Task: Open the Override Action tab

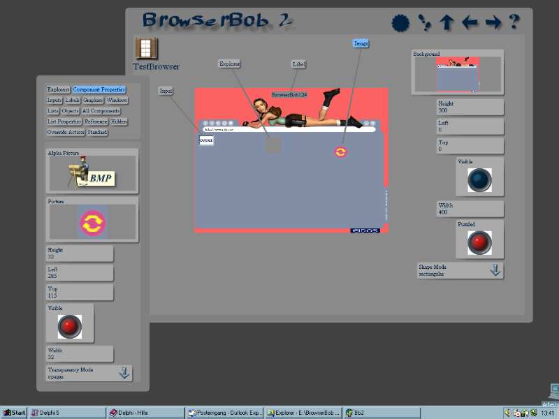Action: pyautogui.click(x=66, y=132)
